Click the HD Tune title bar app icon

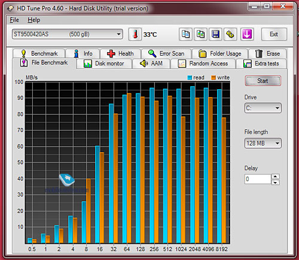10,8
